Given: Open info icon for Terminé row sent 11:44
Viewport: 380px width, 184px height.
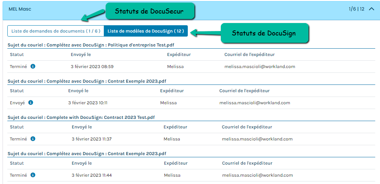Looking at the screenshot, I should 33,175.
